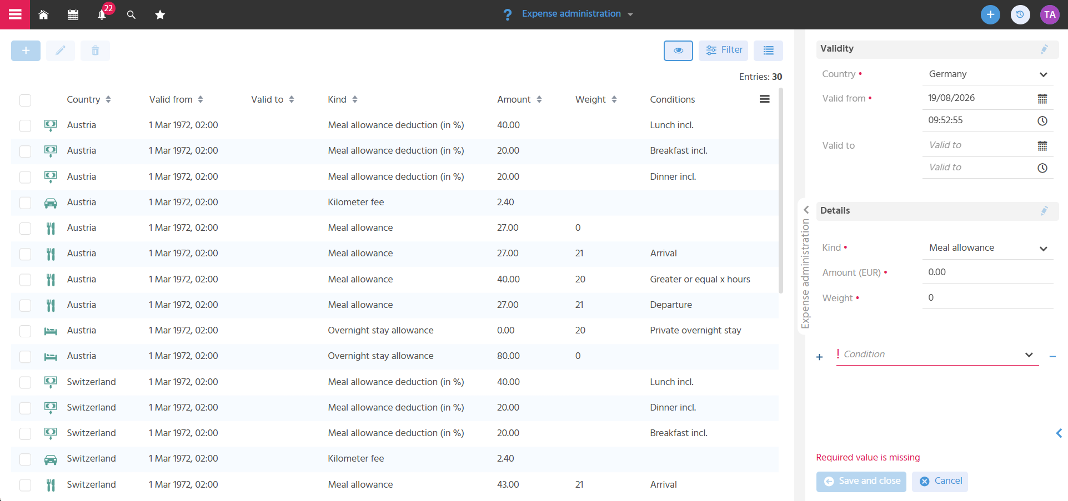
Task: Tick the select-all checkbox in table header
Action: click(x=25, y=100)
